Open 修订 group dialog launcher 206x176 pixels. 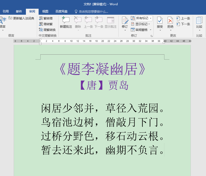151,36
